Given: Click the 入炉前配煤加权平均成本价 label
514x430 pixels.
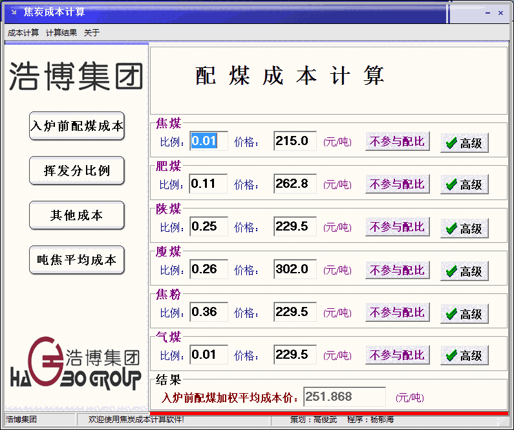Looking at the screenshot, I should 230,398.
